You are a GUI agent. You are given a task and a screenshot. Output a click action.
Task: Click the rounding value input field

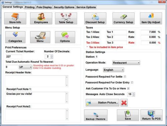coord(12,67)
